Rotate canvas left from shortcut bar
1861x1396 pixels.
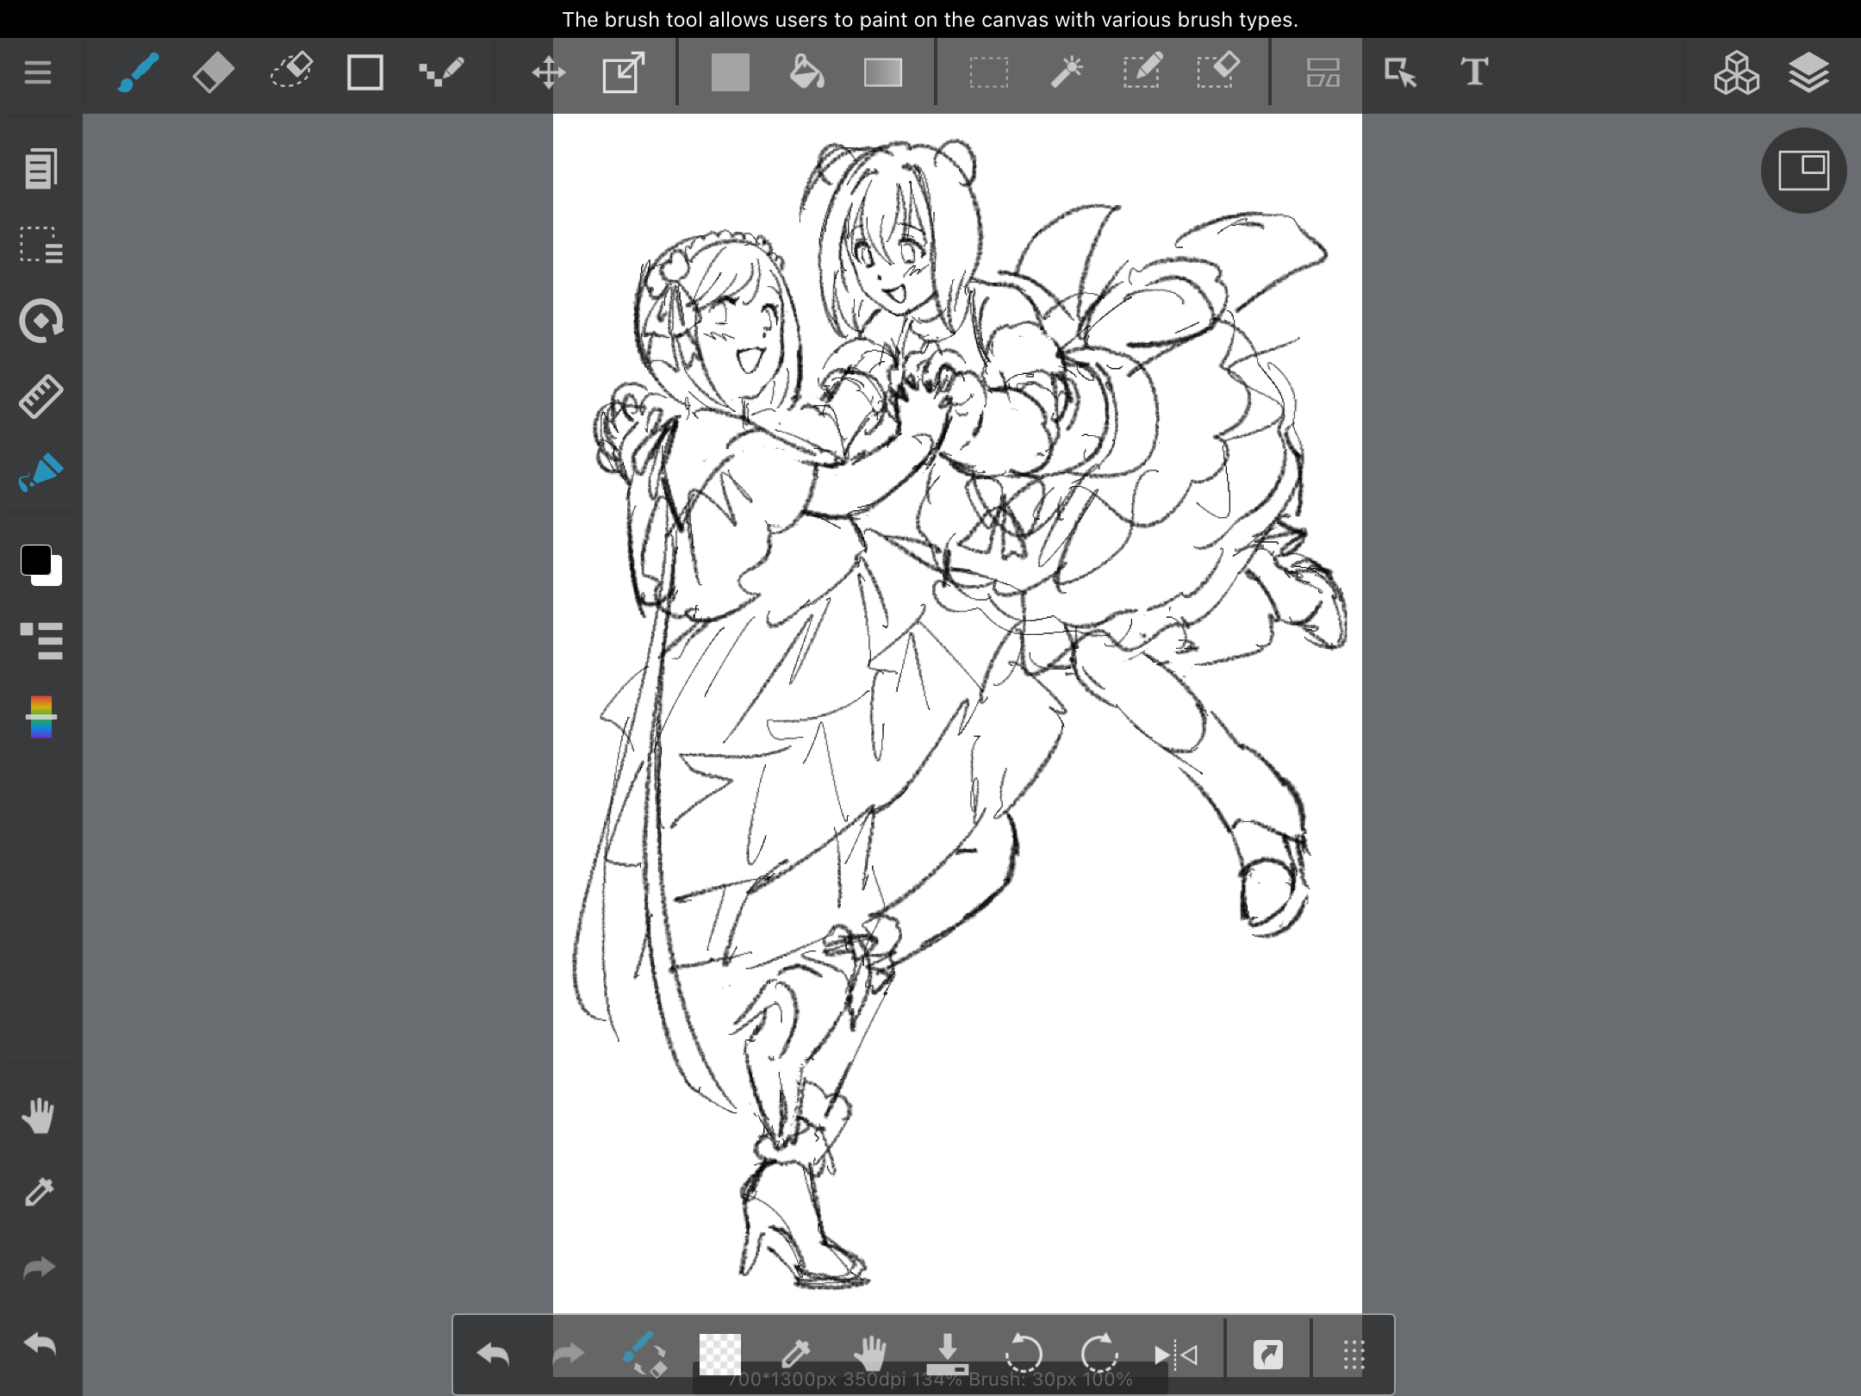click(1024, 1353)
